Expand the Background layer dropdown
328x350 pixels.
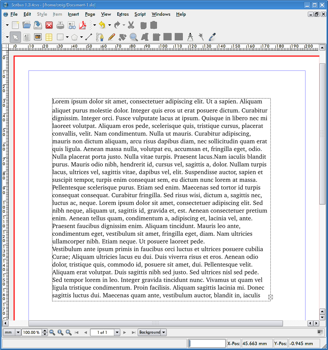click(163, 332)
